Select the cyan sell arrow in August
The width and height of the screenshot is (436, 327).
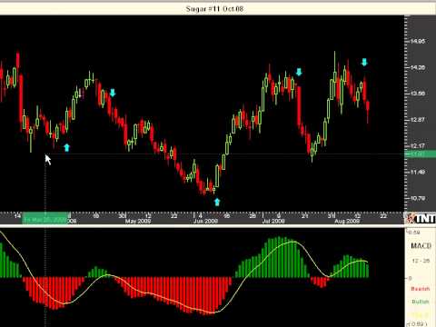point(364,62)
